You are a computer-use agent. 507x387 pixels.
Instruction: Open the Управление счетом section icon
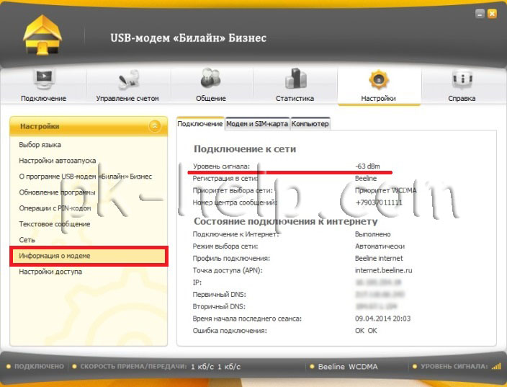click(128, 79)
